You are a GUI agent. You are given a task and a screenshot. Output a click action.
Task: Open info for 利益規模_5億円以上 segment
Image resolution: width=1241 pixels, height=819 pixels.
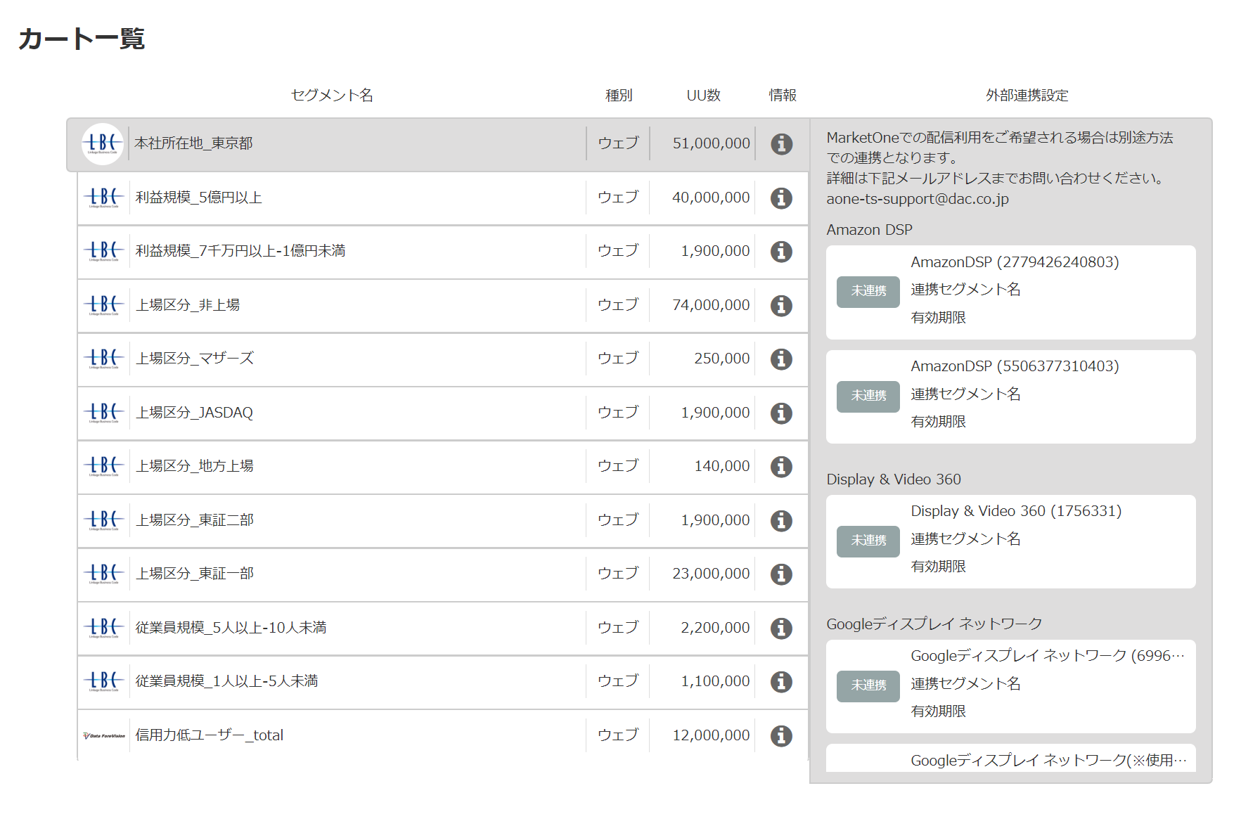(780, 198)
